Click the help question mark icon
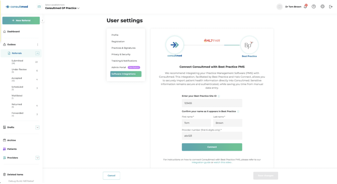The height and width of the screenshot is (184, 337). (x=314, y=7)
